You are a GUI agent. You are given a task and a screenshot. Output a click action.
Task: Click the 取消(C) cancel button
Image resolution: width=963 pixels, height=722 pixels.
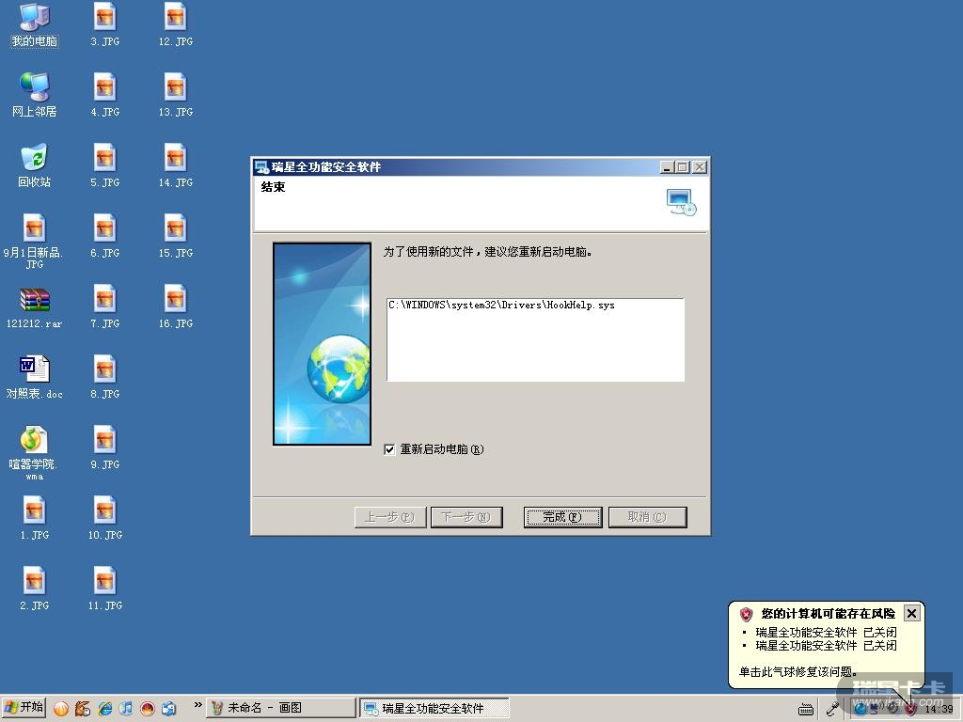(x=647, y=517)
